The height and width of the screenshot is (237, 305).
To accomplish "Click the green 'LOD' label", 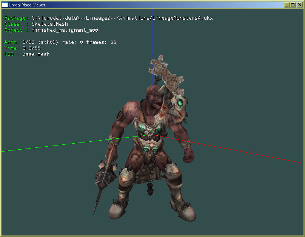I will (9, 54).
